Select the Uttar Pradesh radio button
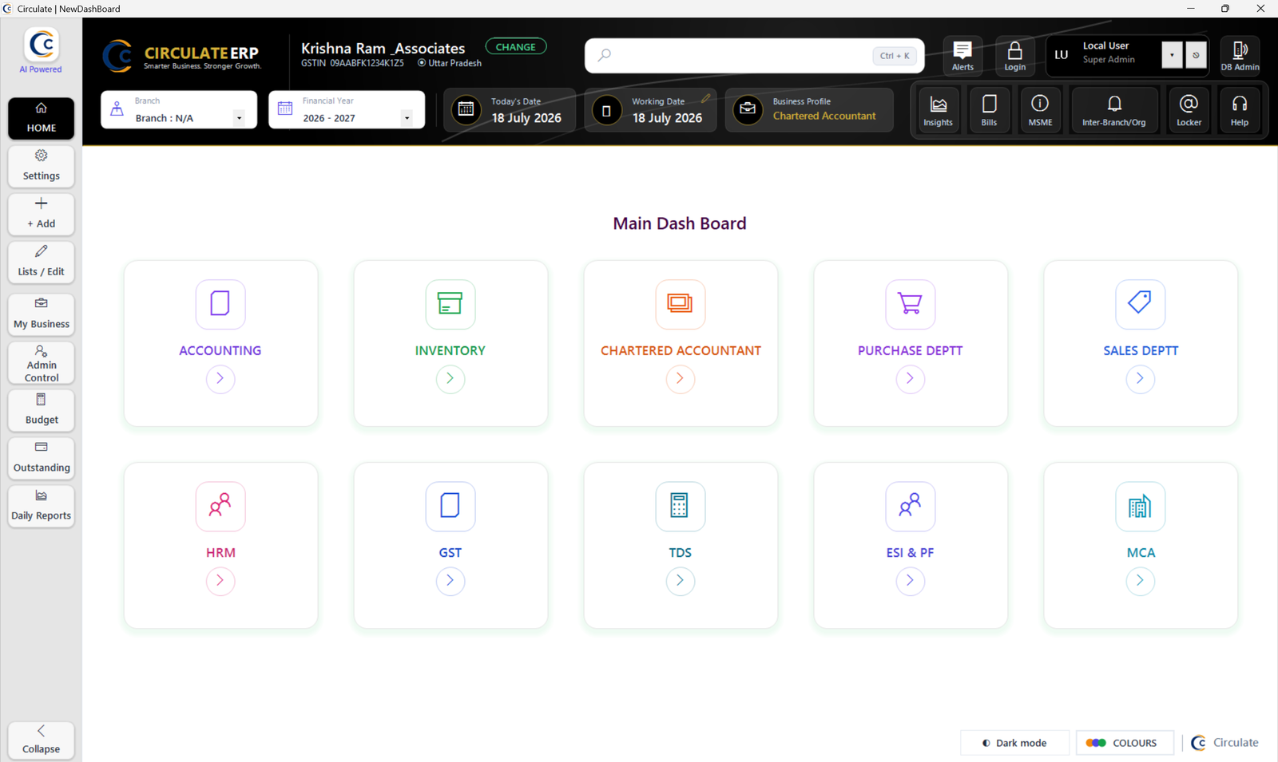Viewport: 1278px width, 762px height. tap(422, 63)
